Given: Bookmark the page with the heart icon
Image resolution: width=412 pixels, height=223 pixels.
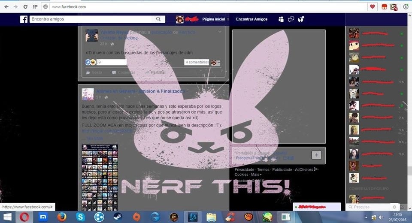Looking at the screenshot, I should pyautogui.click(x=373, y=7).
